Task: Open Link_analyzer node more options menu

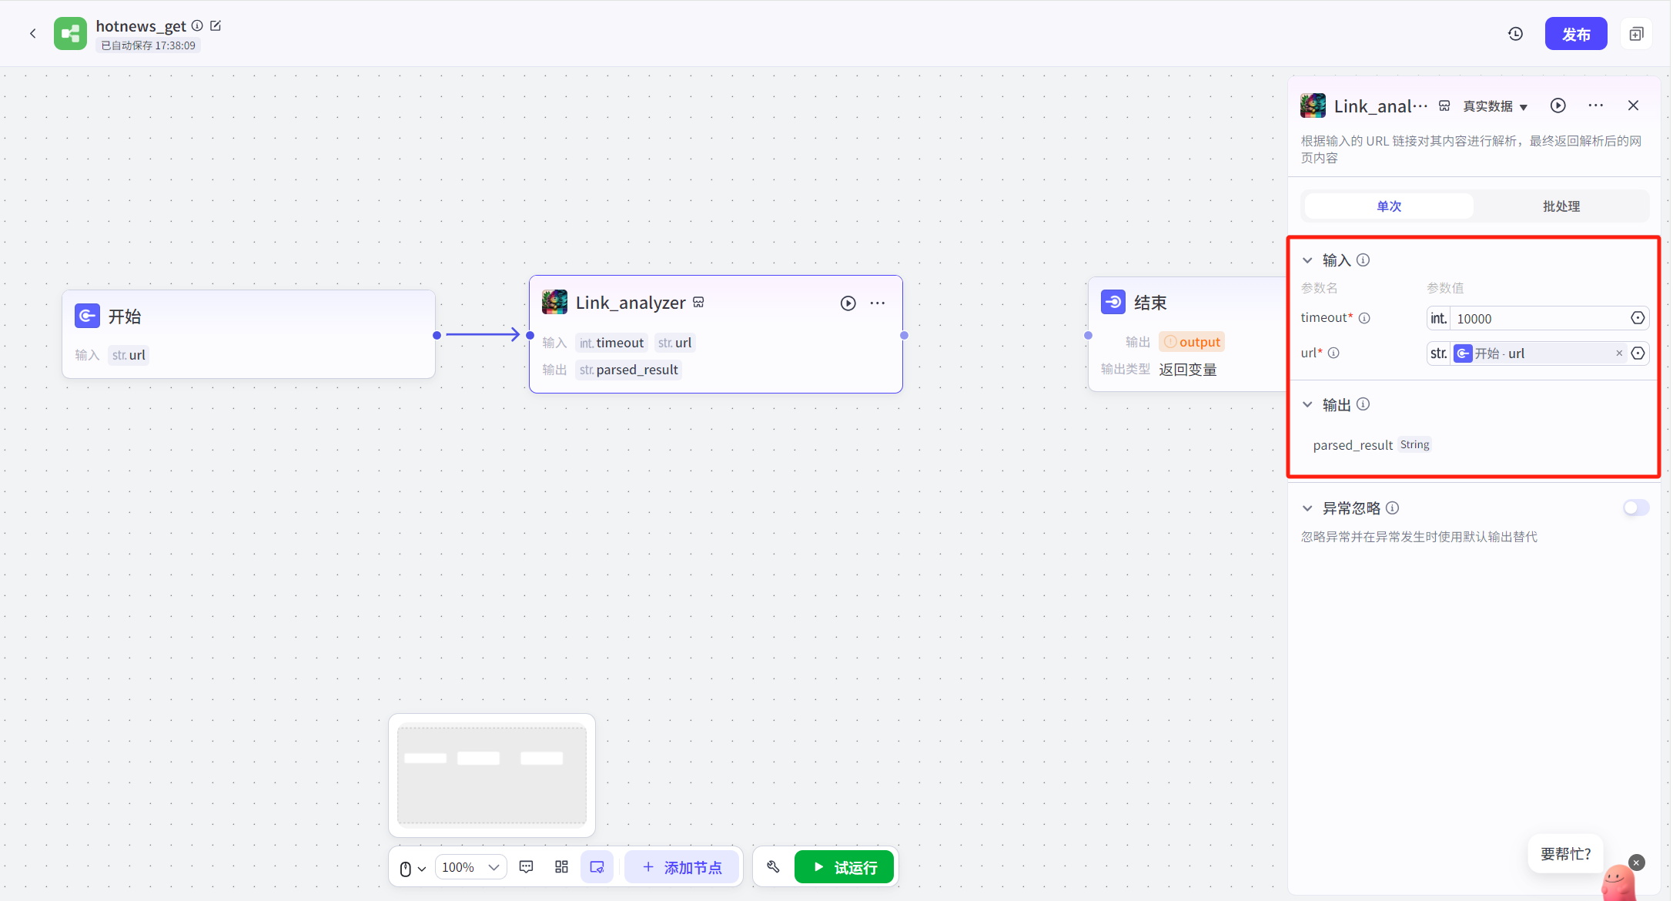Action: (878, 303)
